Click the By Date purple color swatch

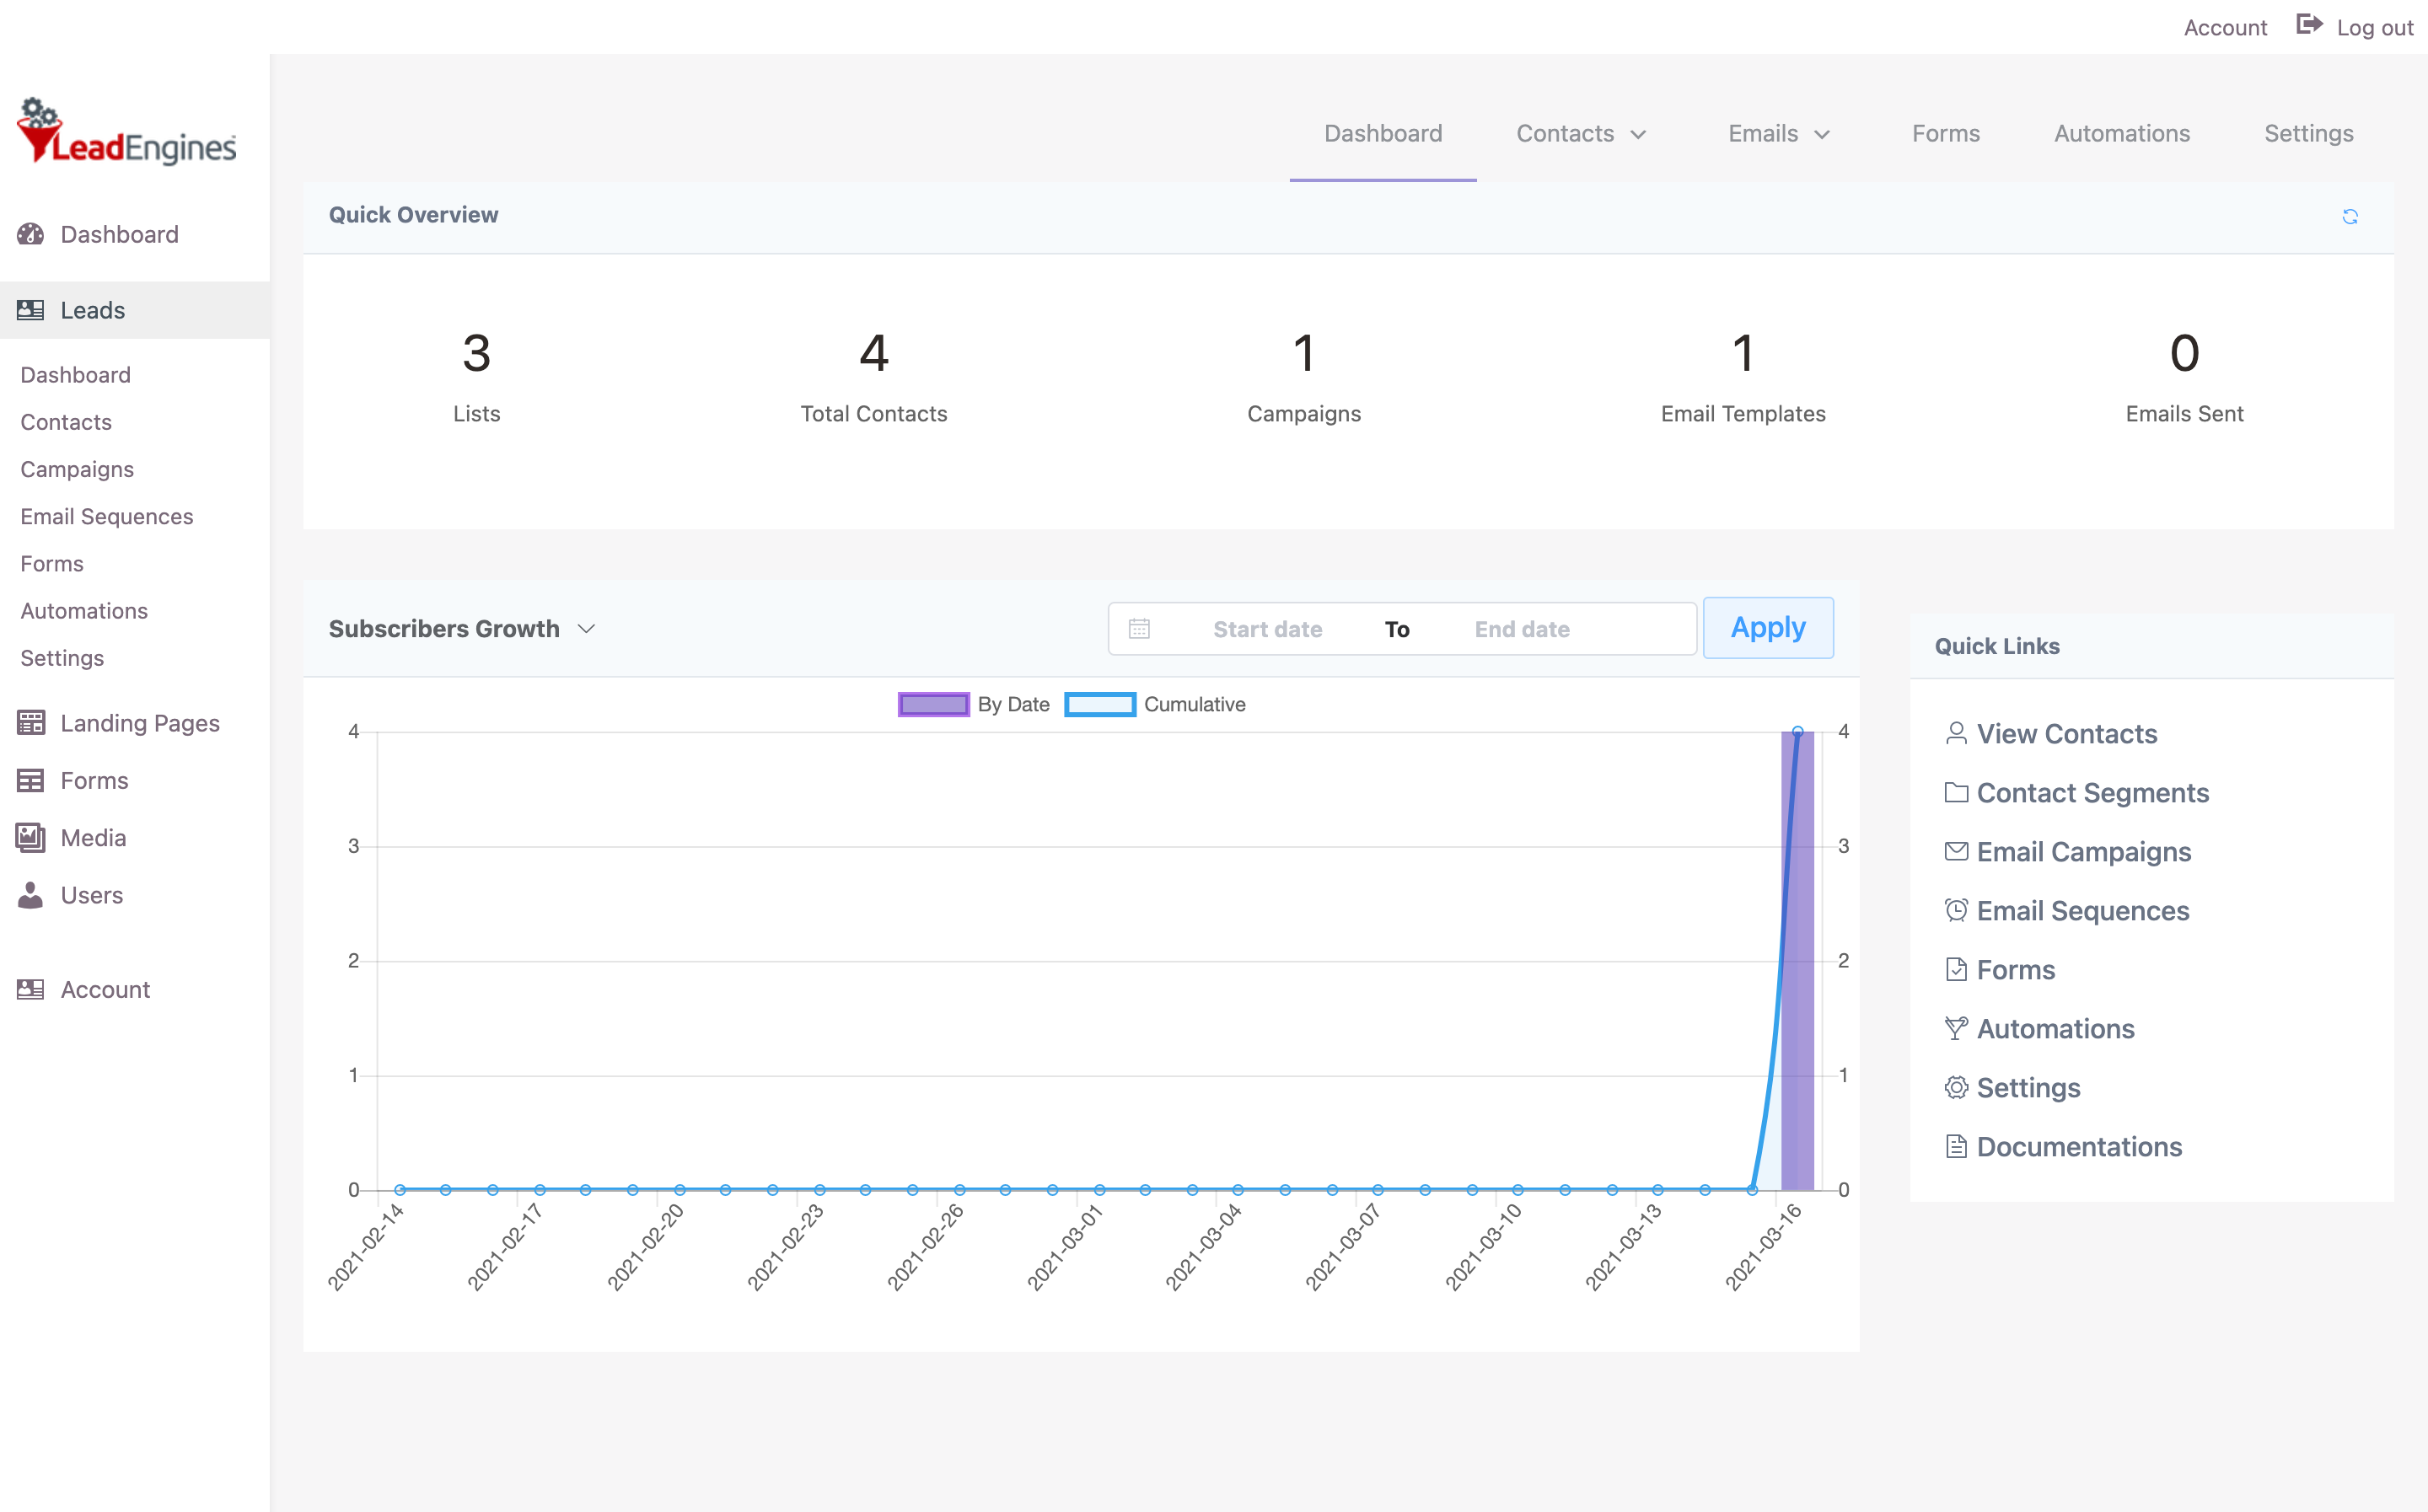pyautogui.click(x=933, y=704)
